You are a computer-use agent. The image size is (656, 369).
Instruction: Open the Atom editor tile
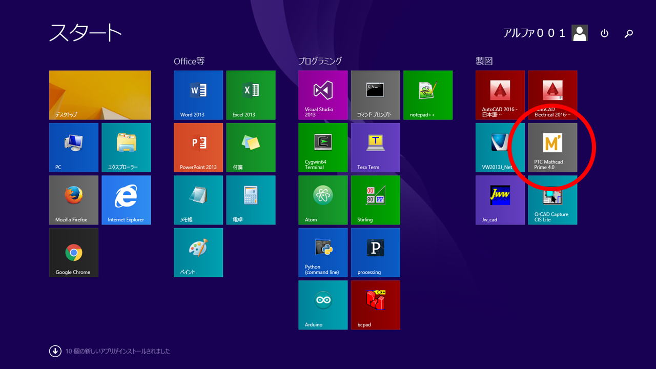[x=323, y=200]
